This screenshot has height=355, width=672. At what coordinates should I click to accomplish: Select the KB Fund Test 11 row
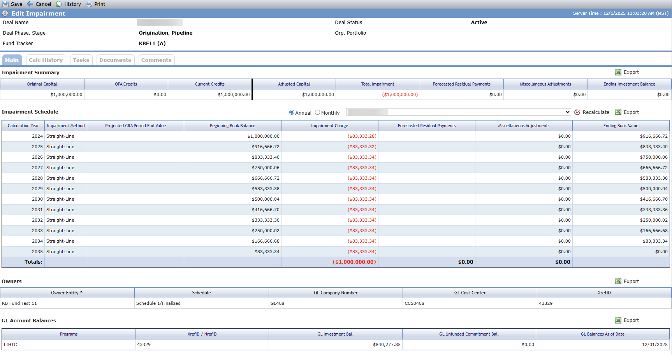point(336,303)
